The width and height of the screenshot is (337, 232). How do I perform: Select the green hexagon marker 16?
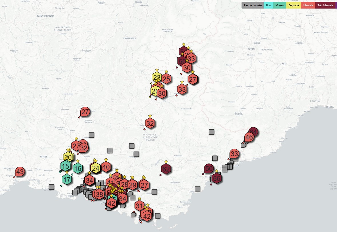click(78, 168)
